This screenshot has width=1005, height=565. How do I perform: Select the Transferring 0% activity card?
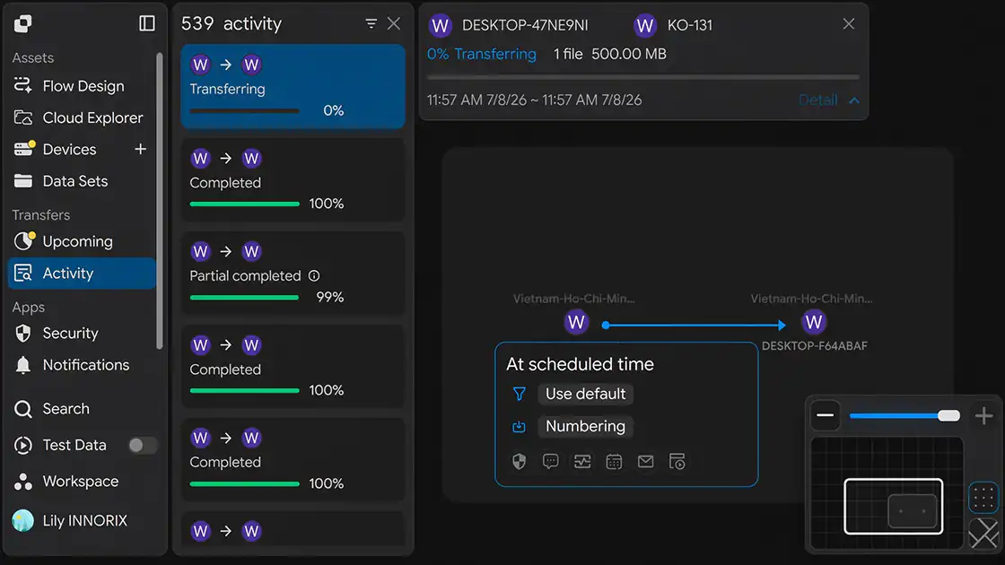click(293, 86)
